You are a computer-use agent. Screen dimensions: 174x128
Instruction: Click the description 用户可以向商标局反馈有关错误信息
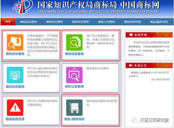42,103
